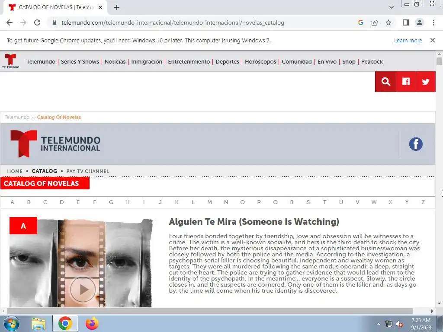Show hidden tray icons arrow

coord(378,324)
